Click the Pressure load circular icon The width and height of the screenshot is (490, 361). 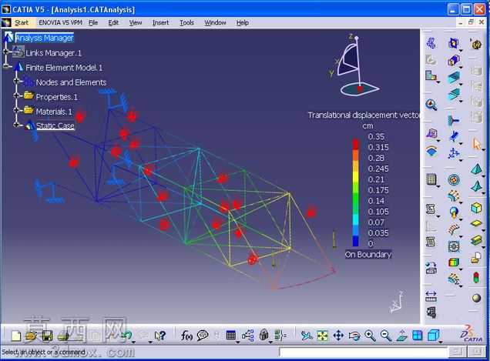tap(454, 179)
